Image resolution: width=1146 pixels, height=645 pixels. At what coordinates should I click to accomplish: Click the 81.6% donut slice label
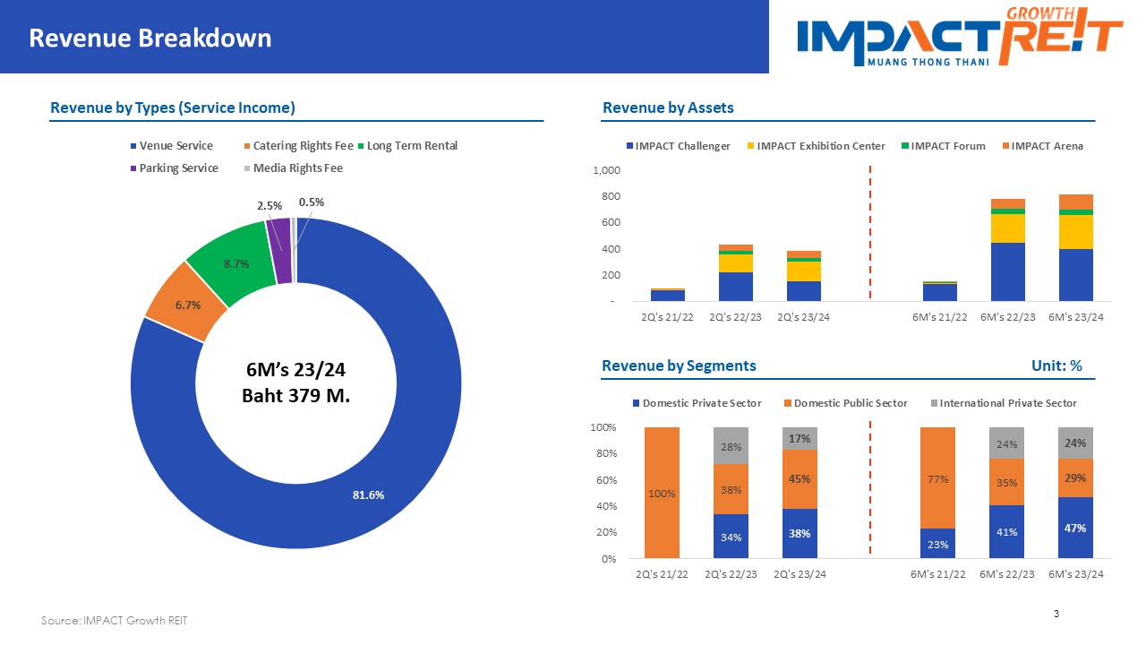click(368, 494)
